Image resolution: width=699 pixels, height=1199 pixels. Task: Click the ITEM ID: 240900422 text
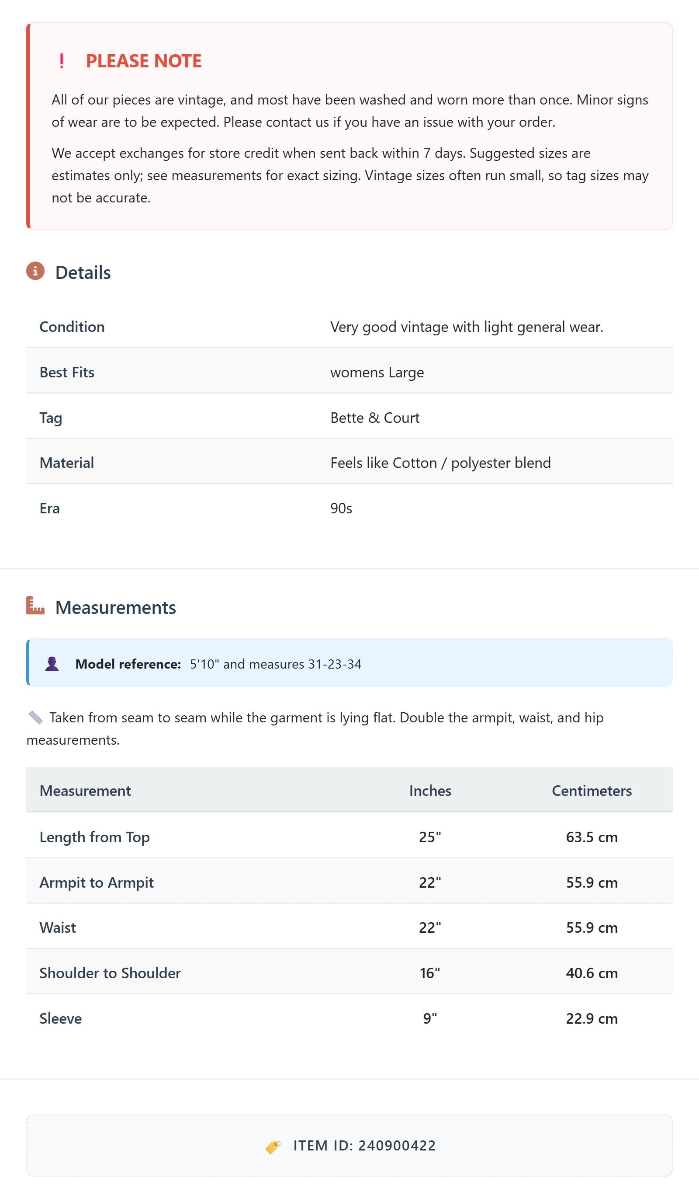pos(364,1146)
